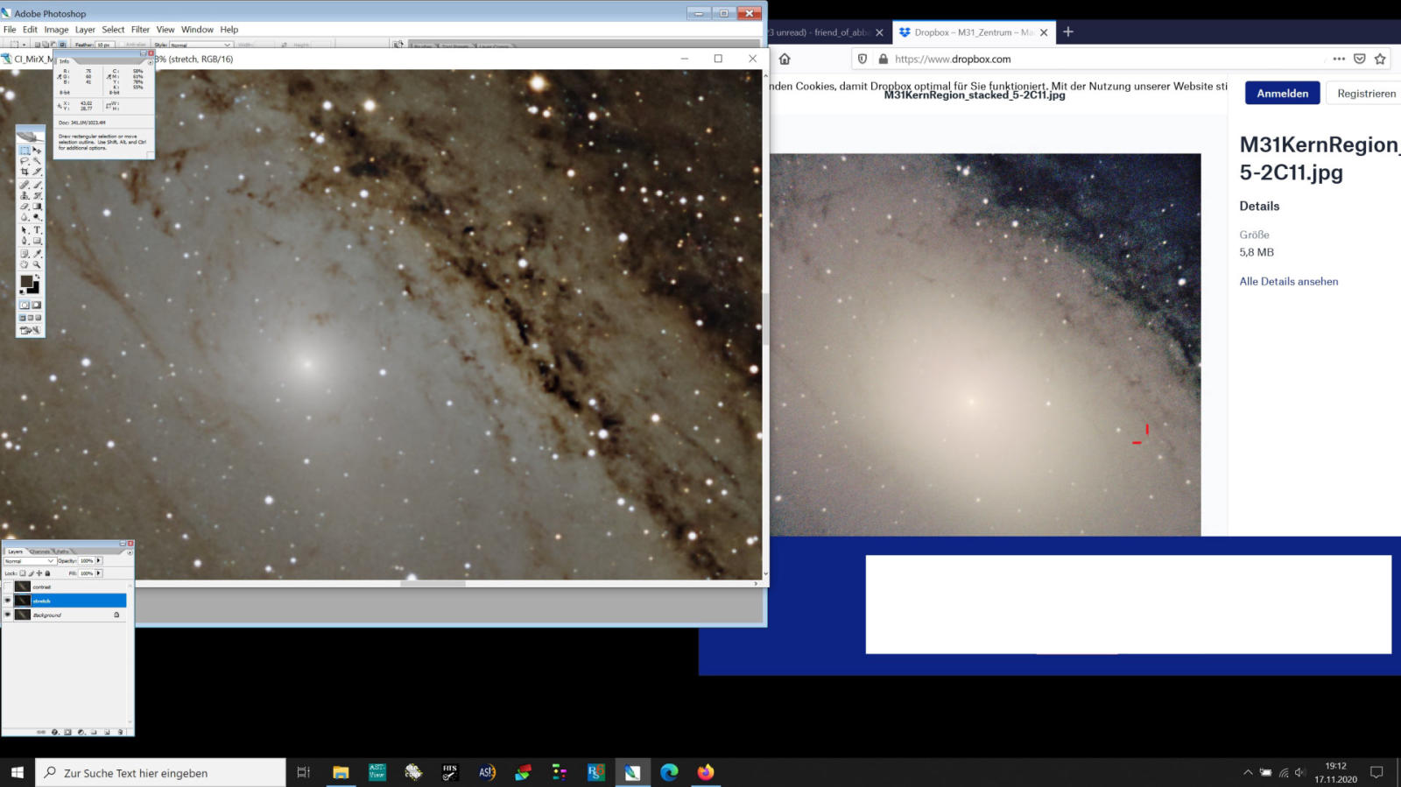This screenshot has width=1401, height=787.
Task: Click the delete layer trash icon
Action: click(x=120, y=732)
